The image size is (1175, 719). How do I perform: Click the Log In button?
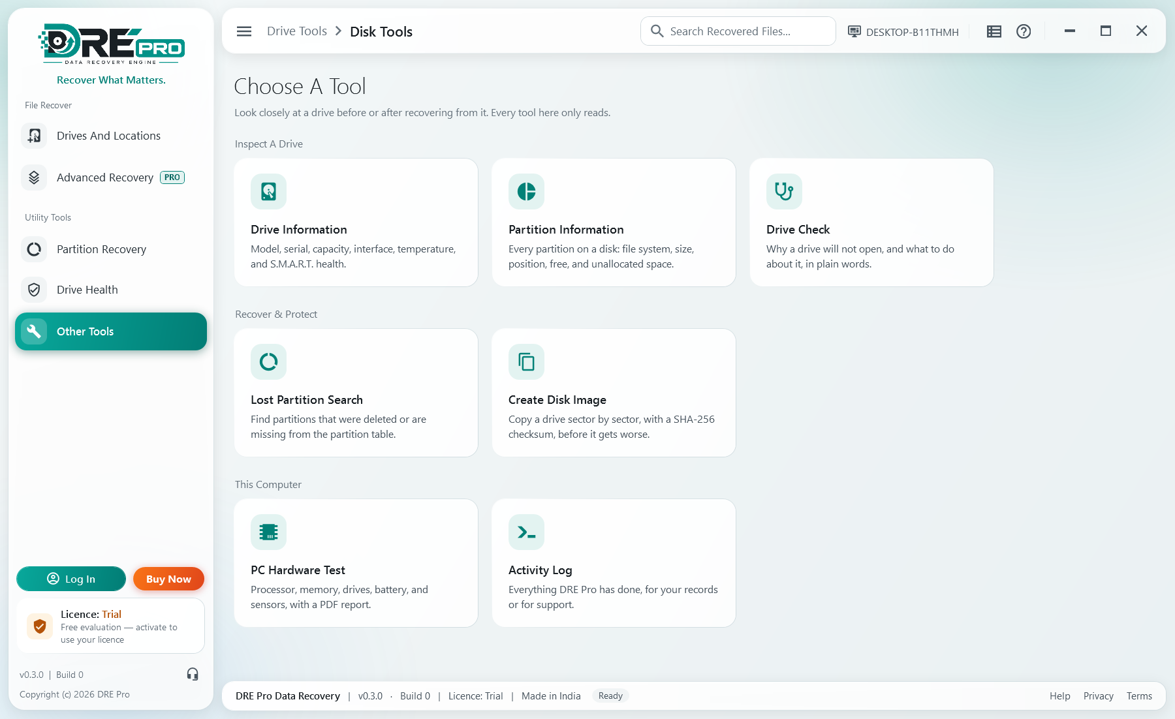pyautogui.click(x=71, y=579)
